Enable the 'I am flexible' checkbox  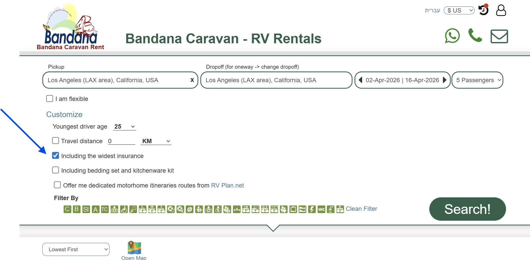(50, 98)
